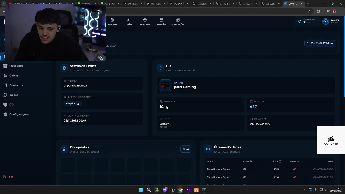Click the Membros count 14
This screenshot has height=194, width=345.
tap(161, 107)
